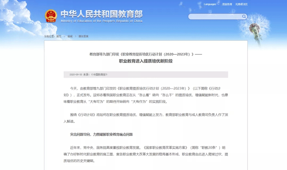Open 媒体聚焦 breadcrumb item
This screenshot has width=287, height=170.
pyautogui.click(x=83, y=36)
